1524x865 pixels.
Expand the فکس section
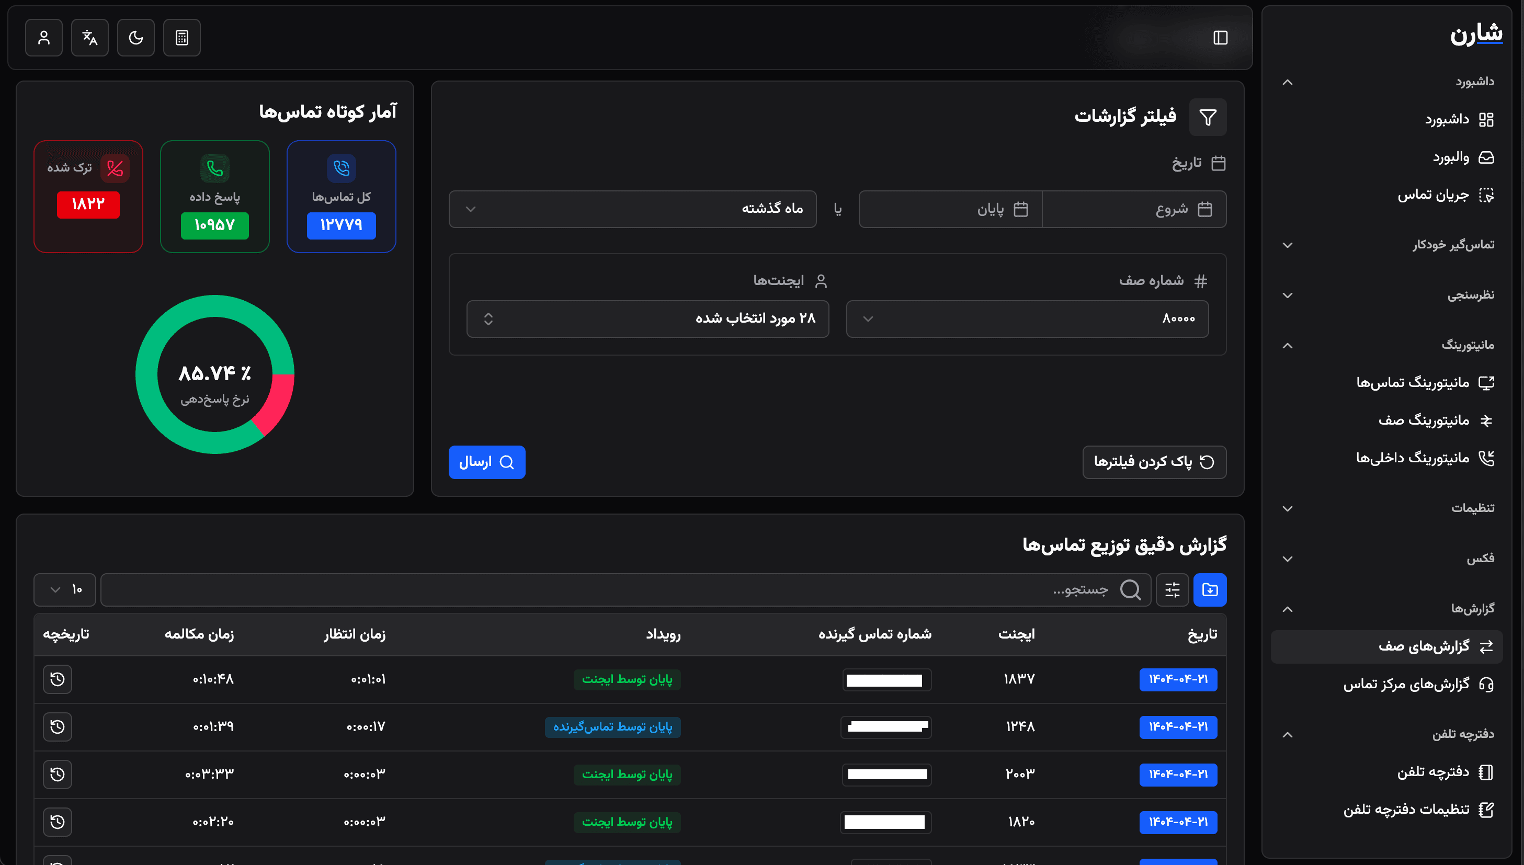(1389, 559)
